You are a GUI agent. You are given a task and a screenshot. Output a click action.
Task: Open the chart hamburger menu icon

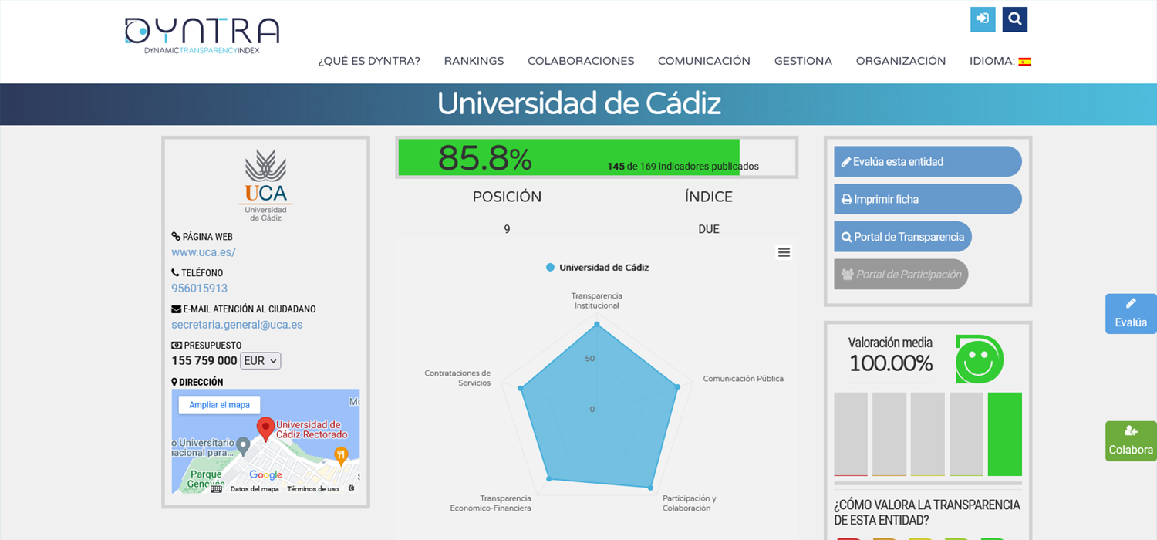tap(784, 252)
